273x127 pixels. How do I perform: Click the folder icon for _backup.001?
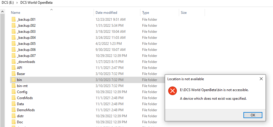coord(14,20)
